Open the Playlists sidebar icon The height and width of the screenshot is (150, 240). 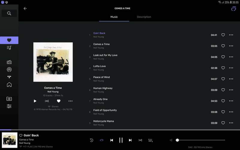(9, 48)
